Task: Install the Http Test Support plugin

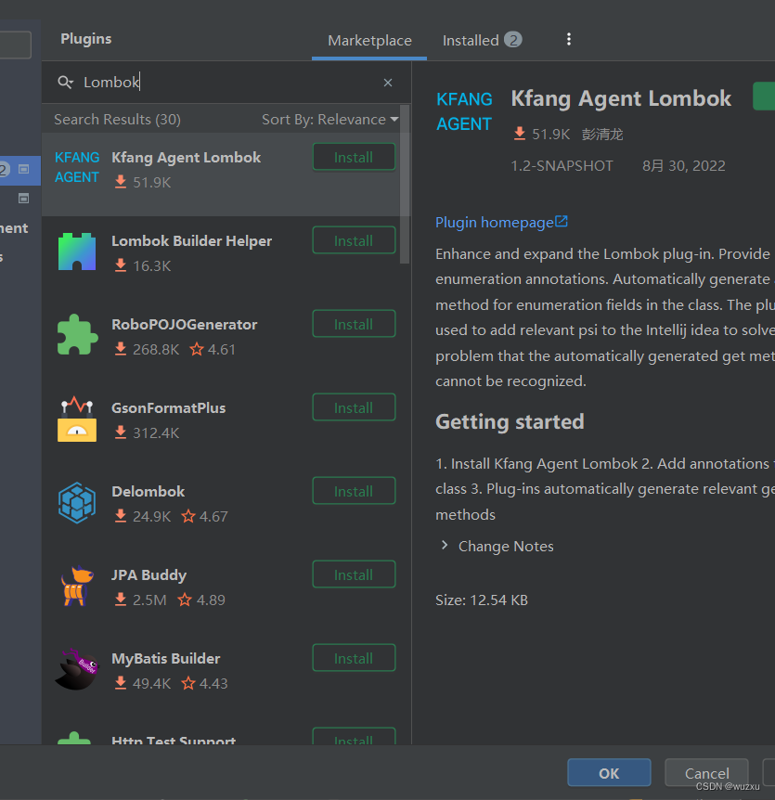Action: (354, 737)
